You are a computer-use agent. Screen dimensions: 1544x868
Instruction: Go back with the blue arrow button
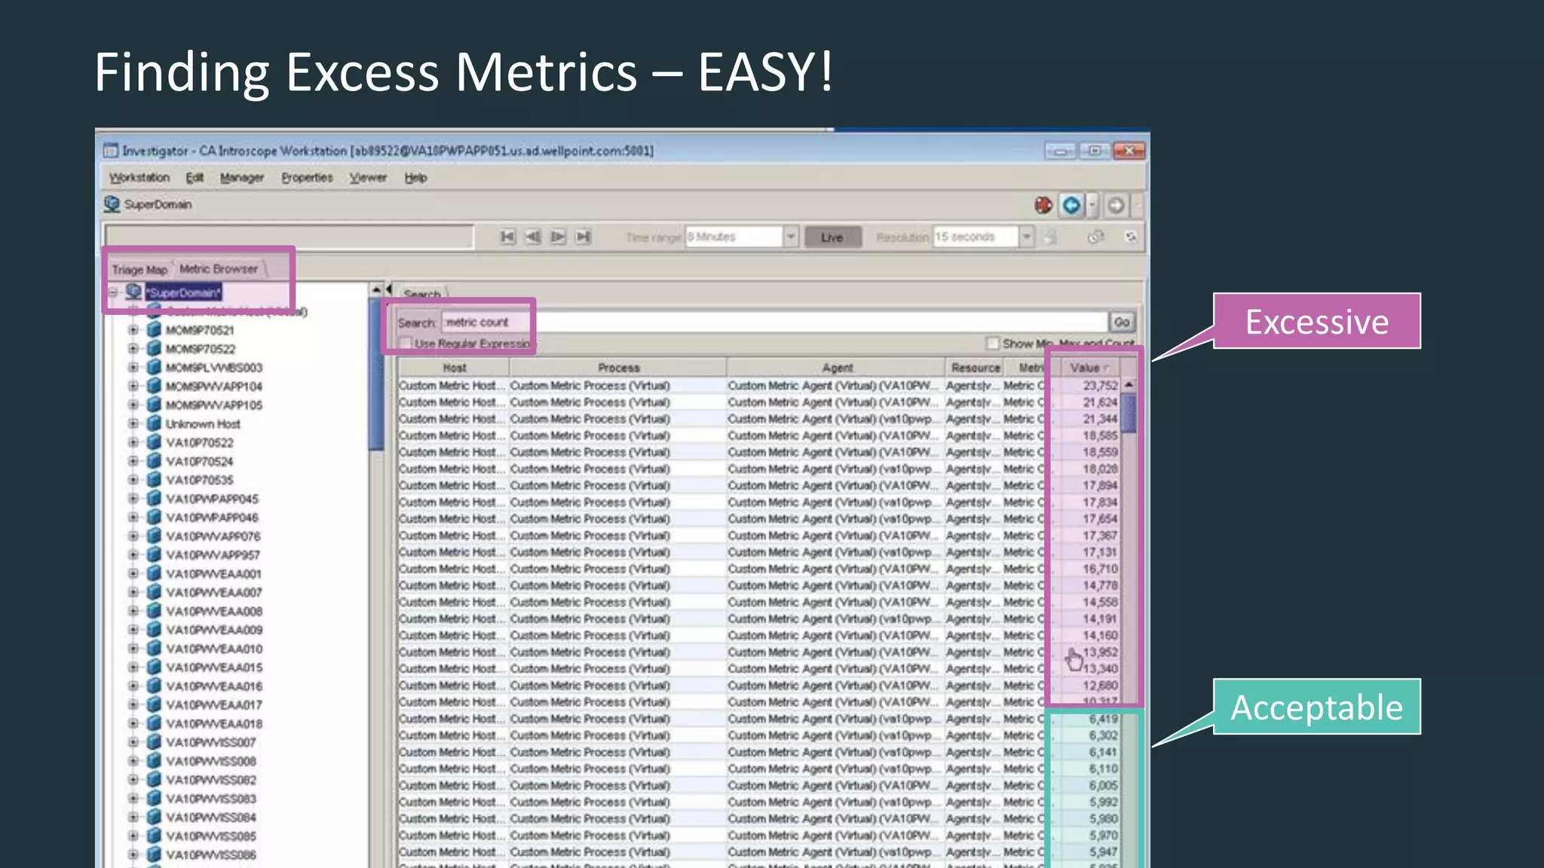click(1071, 205)
